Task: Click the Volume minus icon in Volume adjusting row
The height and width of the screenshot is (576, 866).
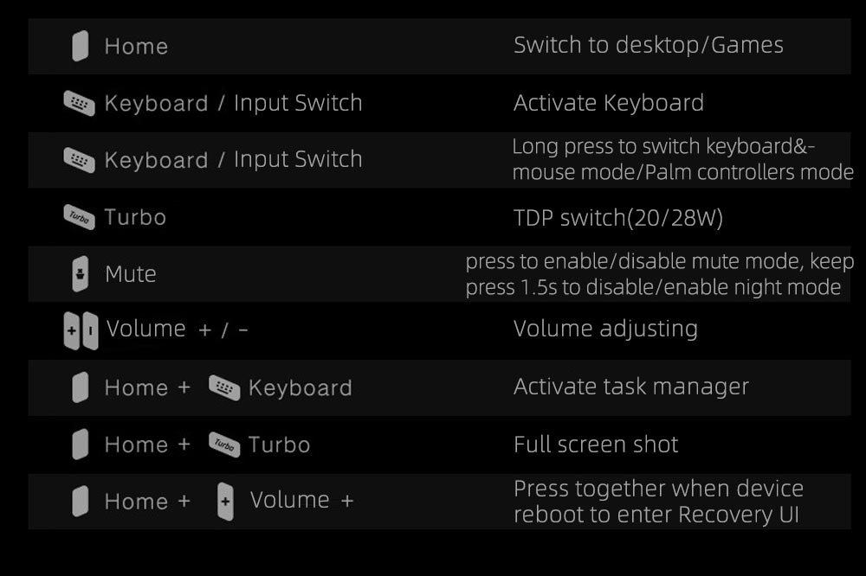Action: click(x=91, y=330)
